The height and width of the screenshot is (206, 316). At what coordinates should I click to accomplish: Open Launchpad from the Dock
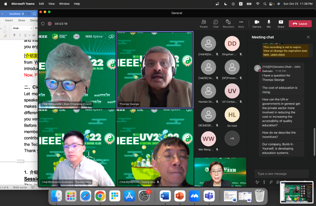pyautogui.click(x=71, y=196)
